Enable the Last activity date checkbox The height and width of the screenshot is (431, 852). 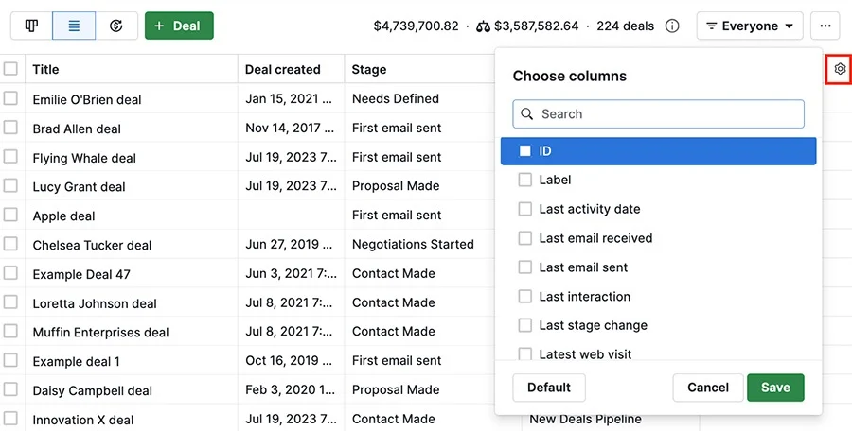point(524,209)
